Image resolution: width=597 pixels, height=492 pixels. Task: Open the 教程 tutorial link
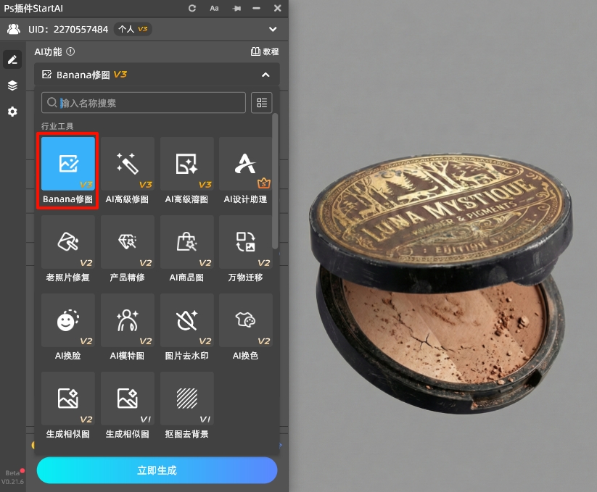[265, 52]
